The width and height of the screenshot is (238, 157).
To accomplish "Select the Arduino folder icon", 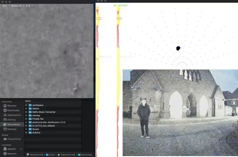I will (30, 133).
